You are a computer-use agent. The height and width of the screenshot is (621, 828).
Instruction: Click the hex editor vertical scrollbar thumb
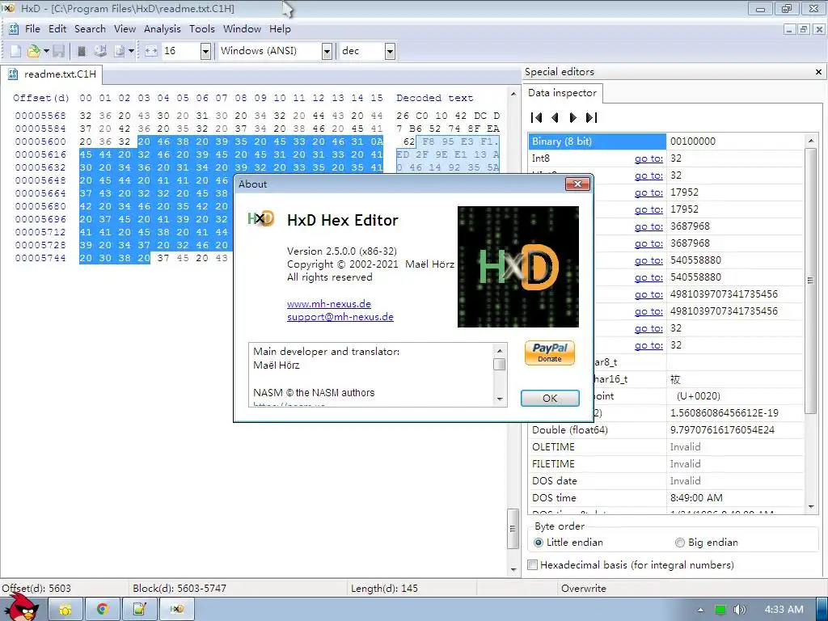(x=513, y=529)
